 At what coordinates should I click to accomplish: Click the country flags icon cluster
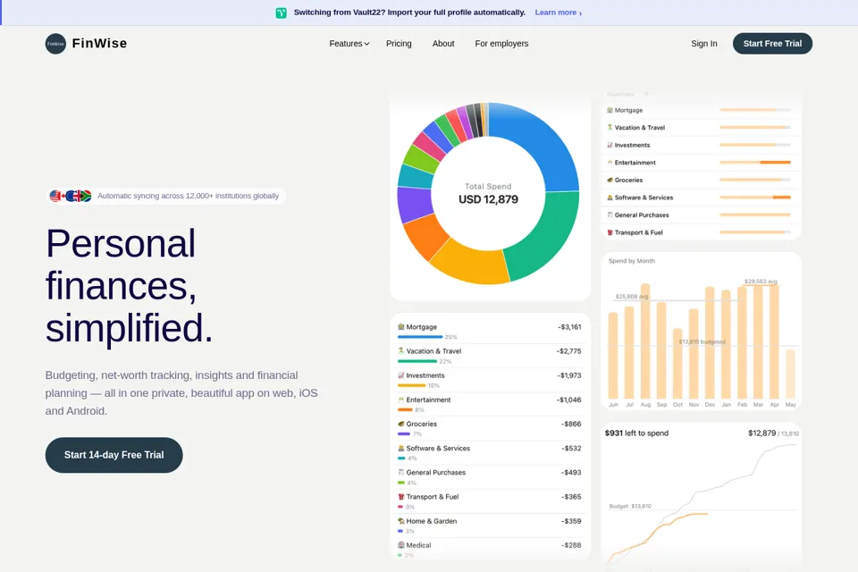pos(70,196)
